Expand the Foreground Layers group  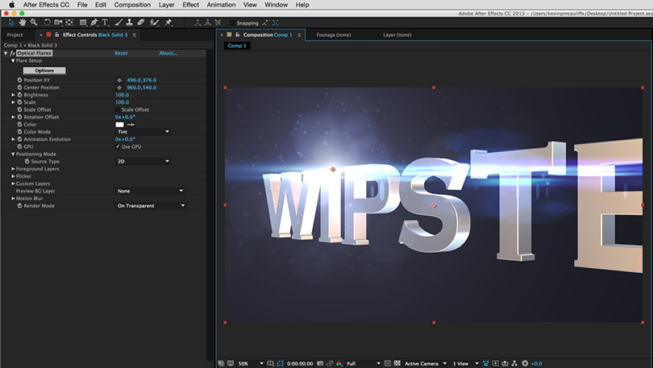pyautogui.click(x=13, y=169)
